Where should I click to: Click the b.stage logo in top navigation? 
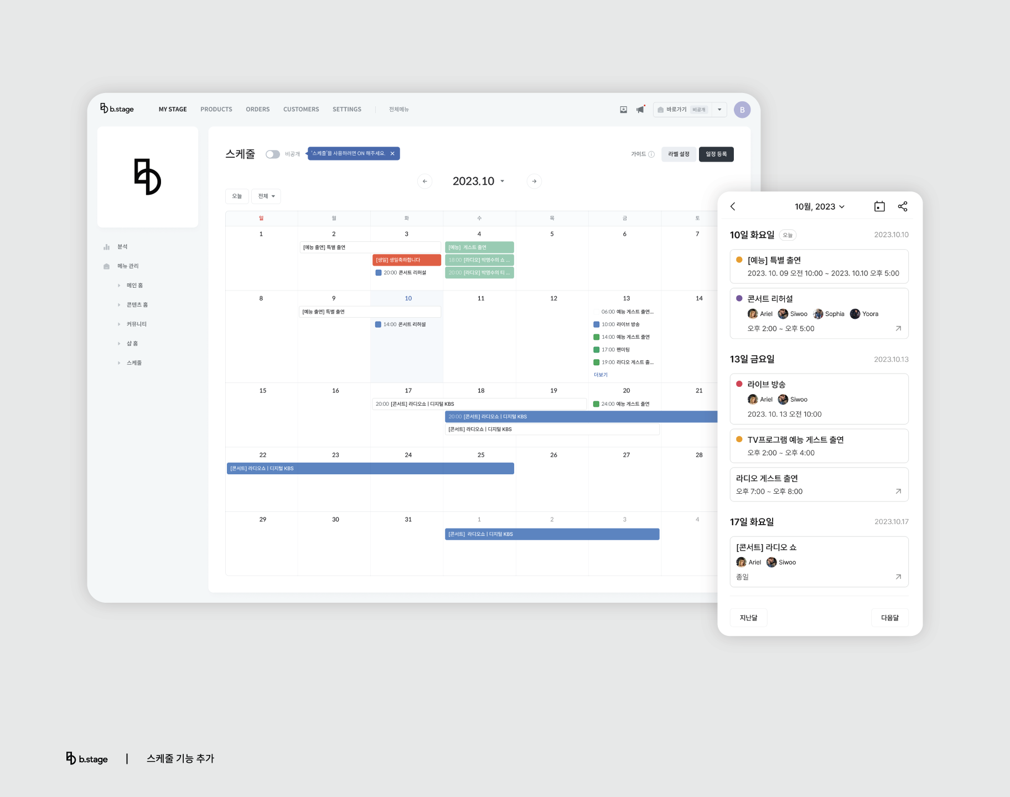click(117, 108)
